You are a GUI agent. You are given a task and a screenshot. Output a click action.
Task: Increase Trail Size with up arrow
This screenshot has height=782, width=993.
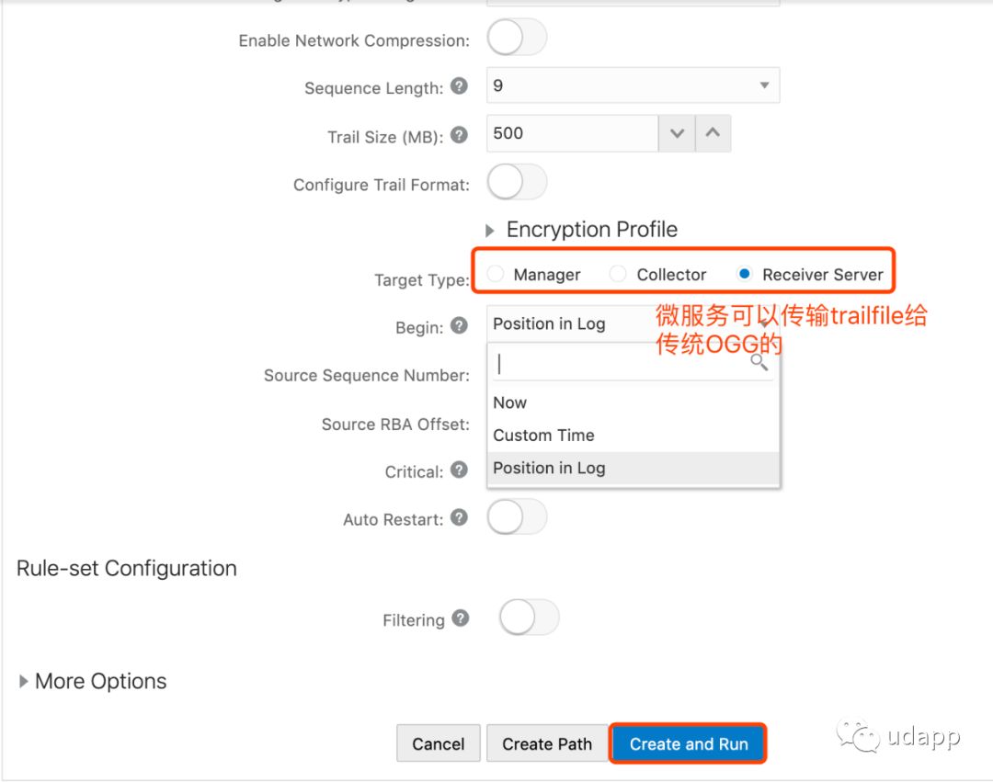point(713,134)
